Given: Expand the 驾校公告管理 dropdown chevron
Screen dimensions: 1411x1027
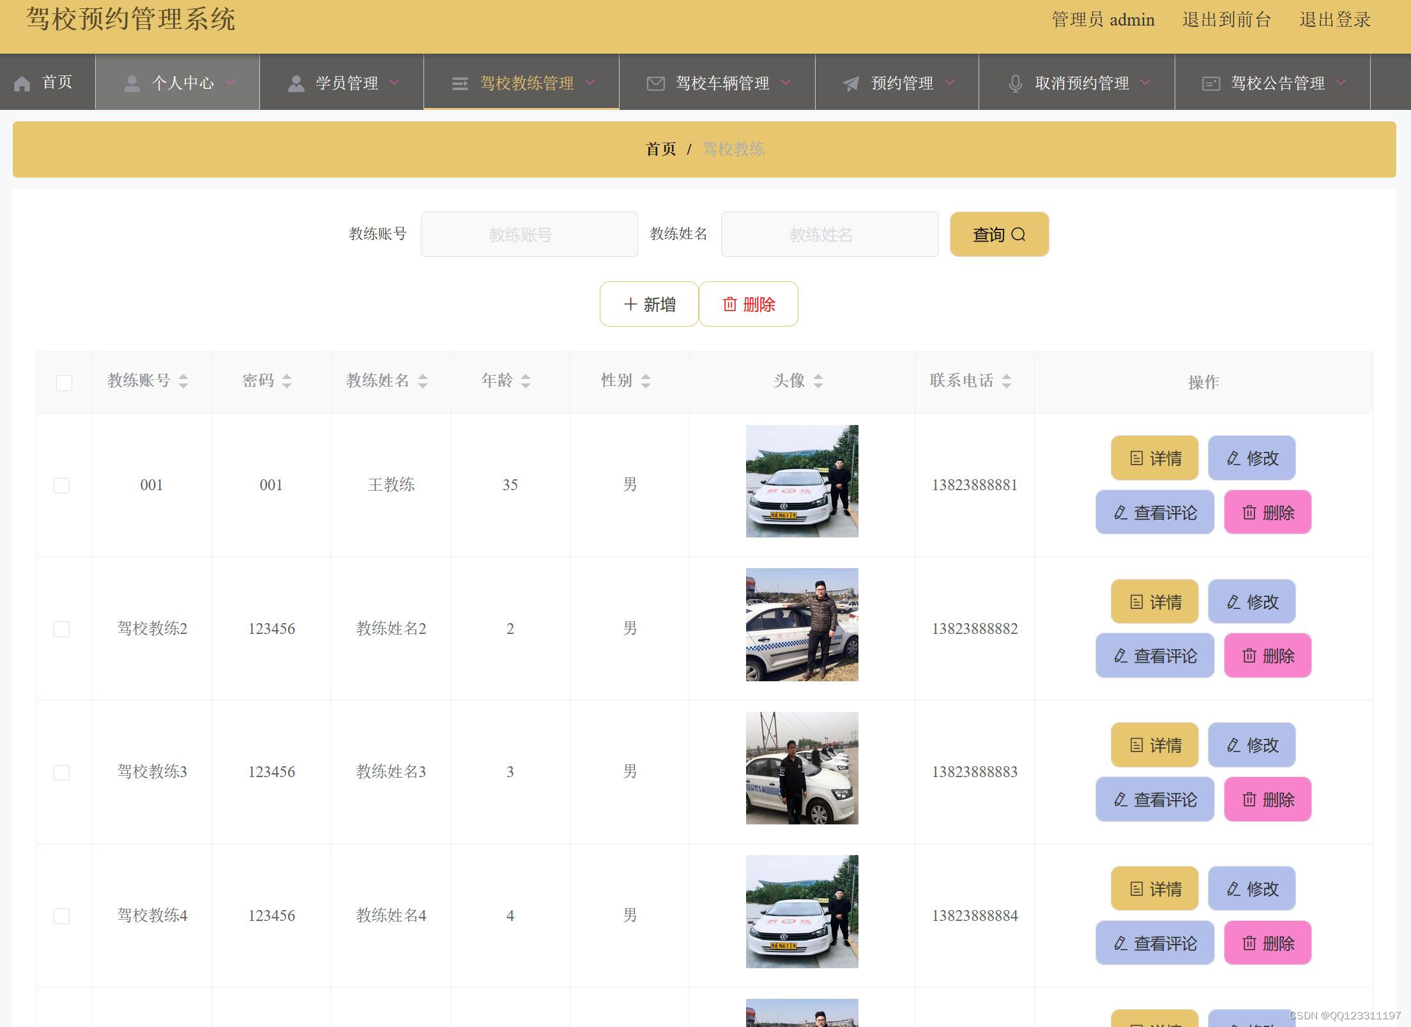Looking at the screenshot, I should pos(1341,82).
